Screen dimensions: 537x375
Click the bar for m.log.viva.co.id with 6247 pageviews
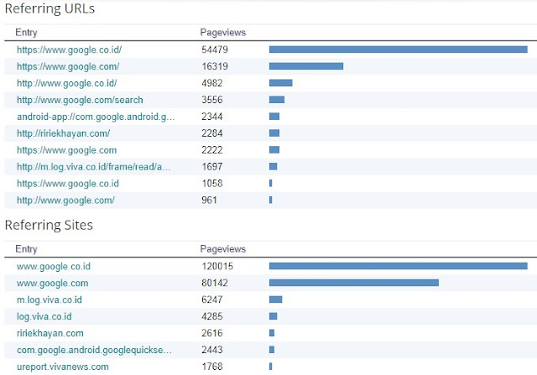276,299
